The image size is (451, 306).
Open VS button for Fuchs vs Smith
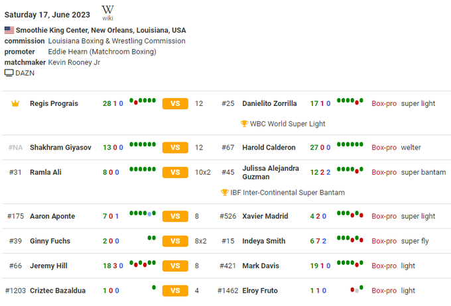(x=175, y=241)
